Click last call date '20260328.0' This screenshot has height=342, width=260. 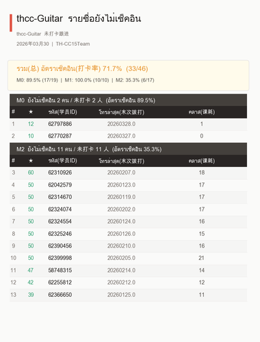point(121,124)
